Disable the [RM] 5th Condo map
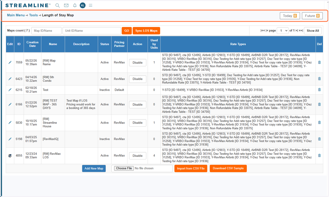This screenshot has width=329, height=197. click(x=138, y=79)
